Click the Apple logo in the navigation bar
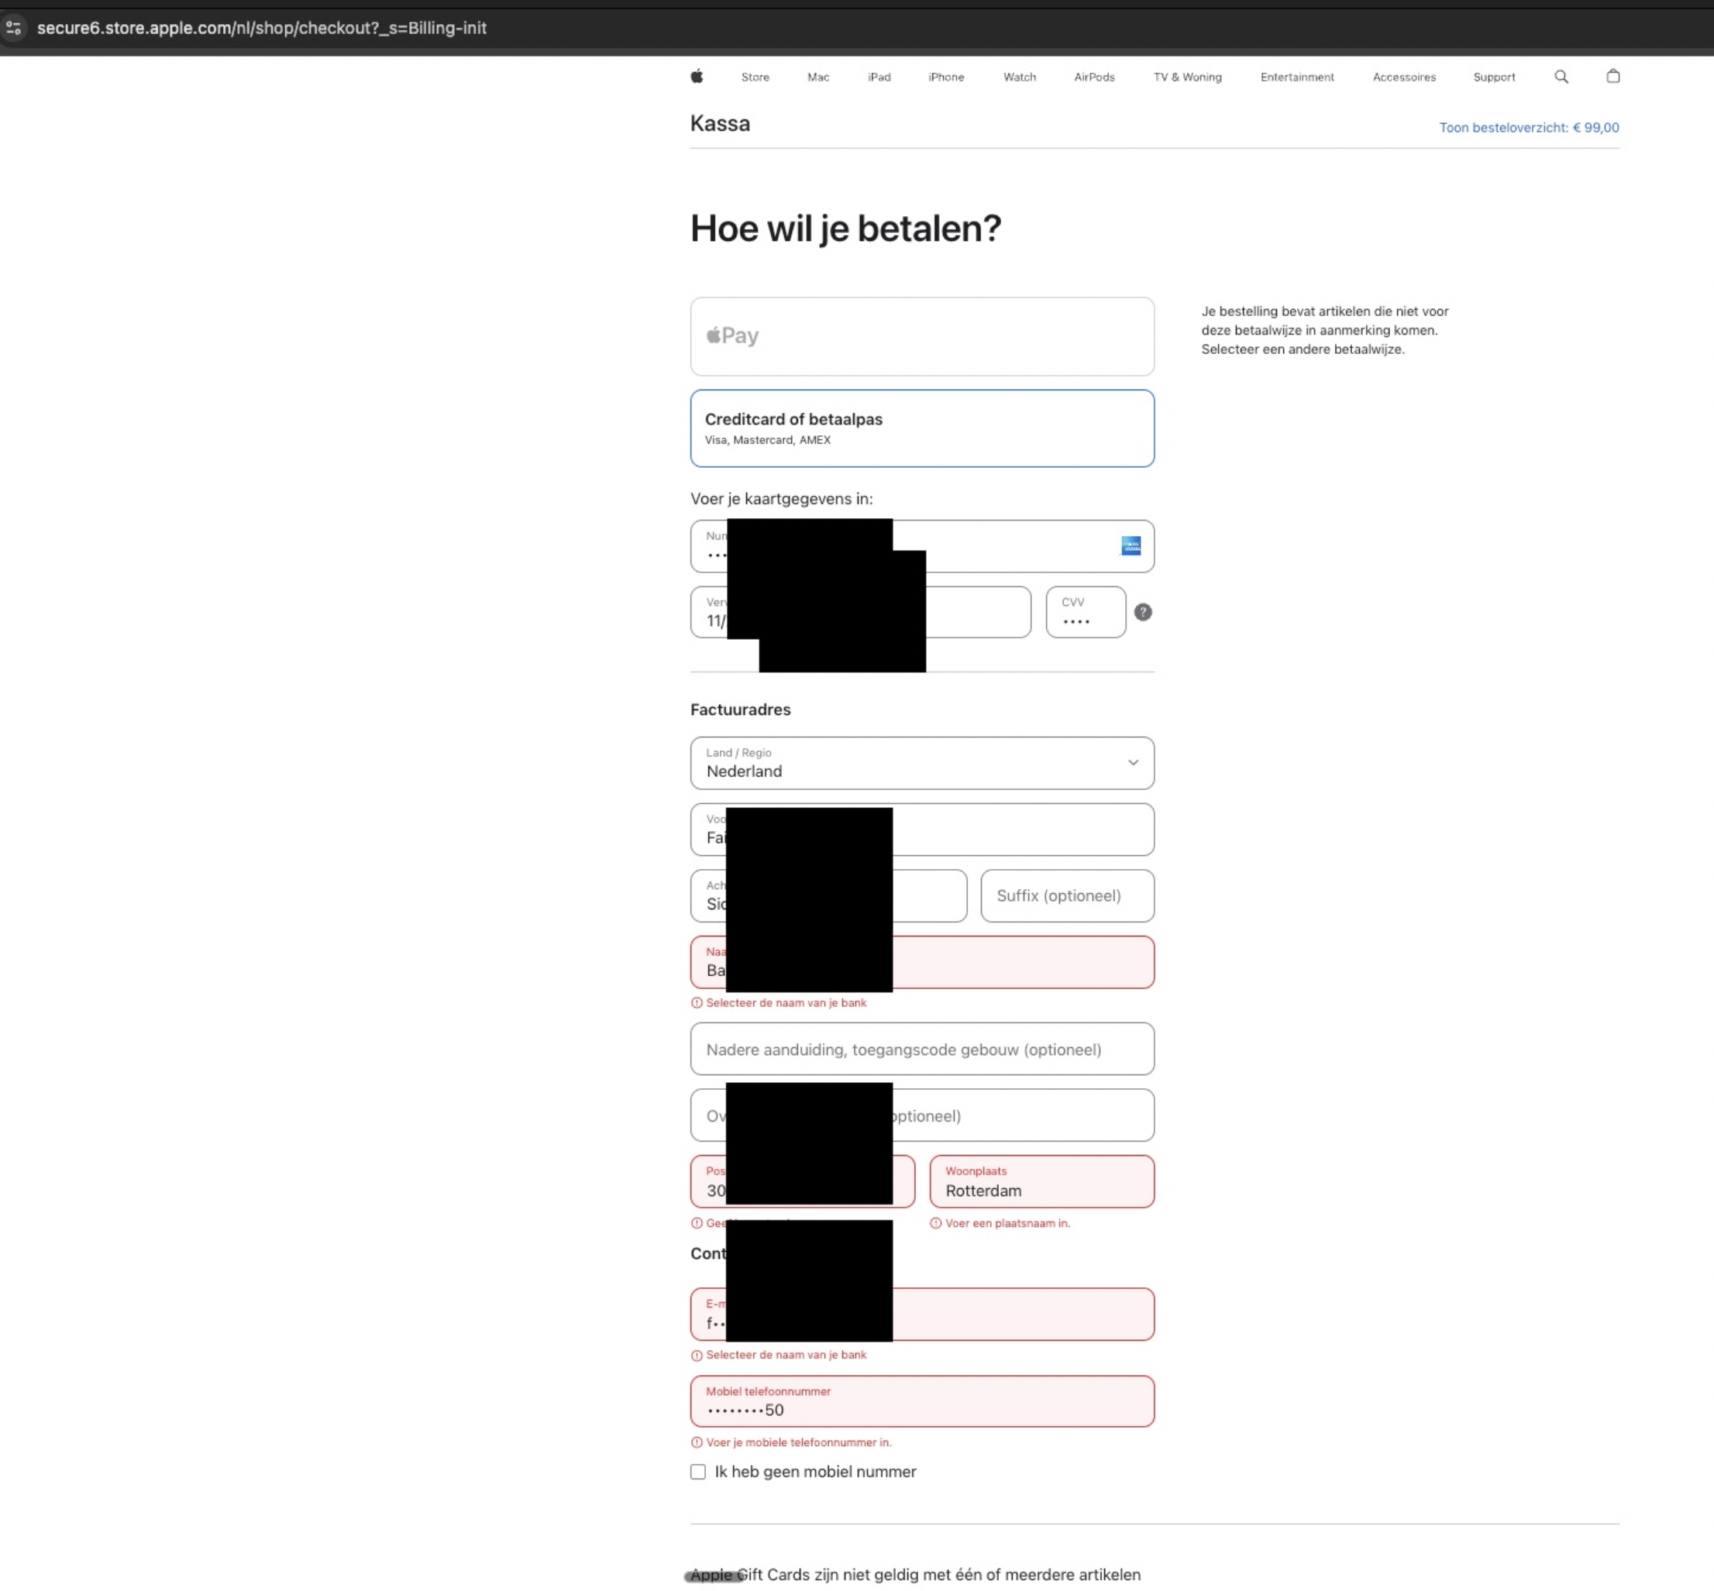This screenshot has width=1714, height=1591. tap(697, 77)
